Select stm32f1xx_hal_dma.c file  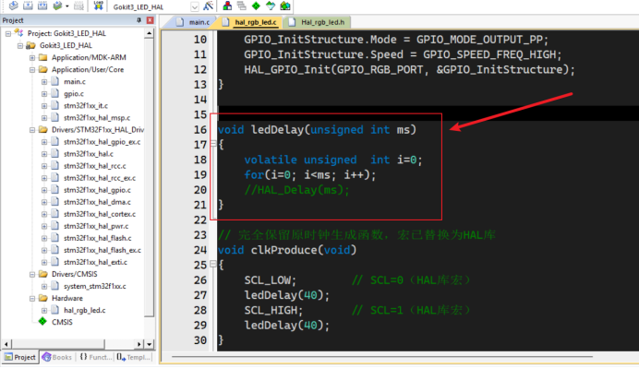(97, 202)
